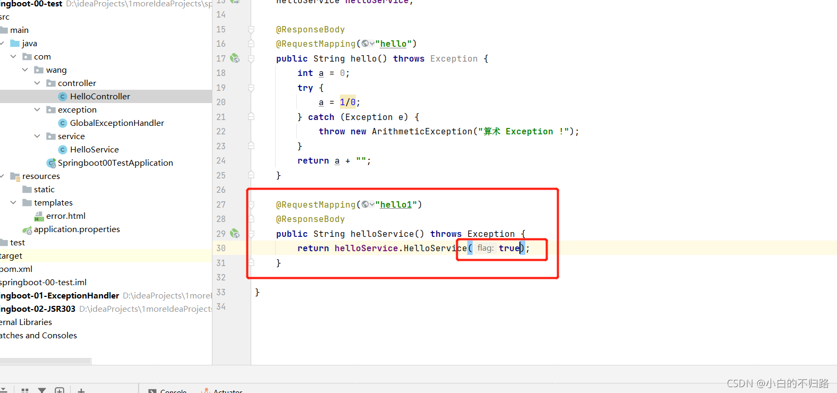Click the filter funnel icon in bottom toolbar
This screenshot has width=837, height=393.
click(41, 390)
